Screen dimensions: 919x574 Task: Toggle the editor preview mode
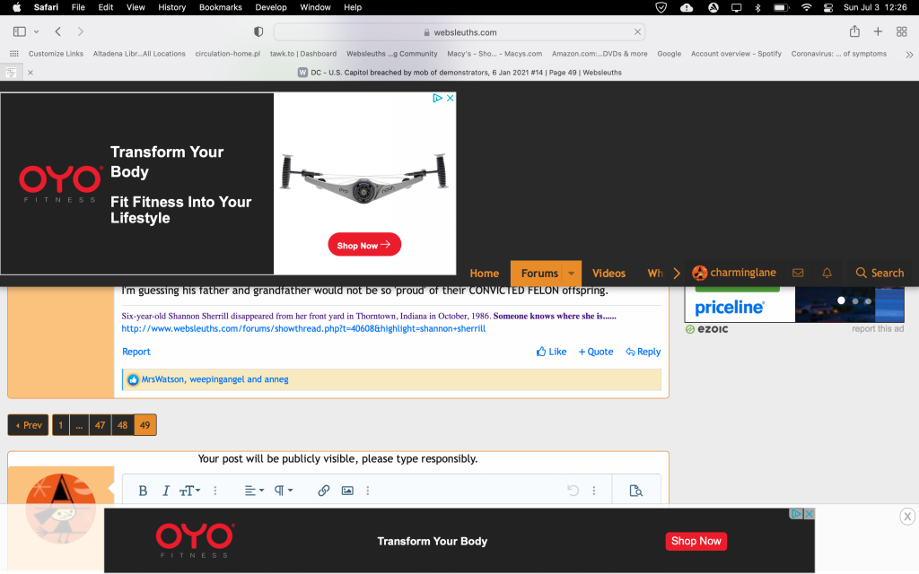tap(635, 491)
